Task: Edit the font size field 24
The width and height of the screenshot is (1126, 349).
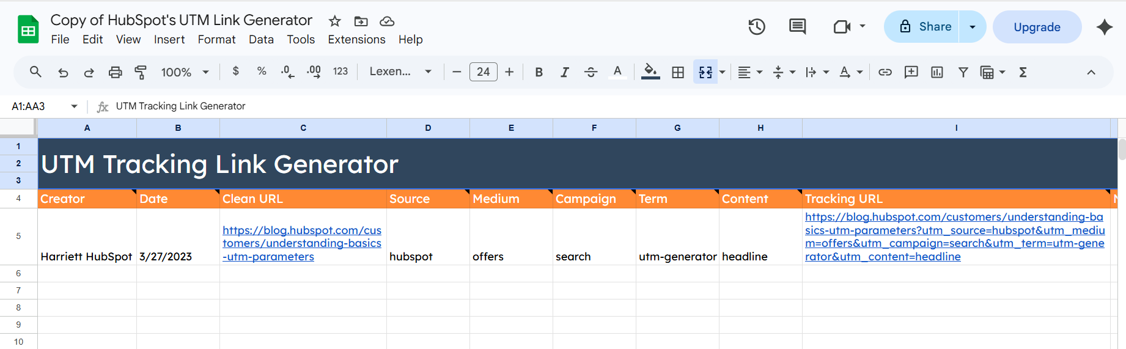Action: tap(483, 72)
